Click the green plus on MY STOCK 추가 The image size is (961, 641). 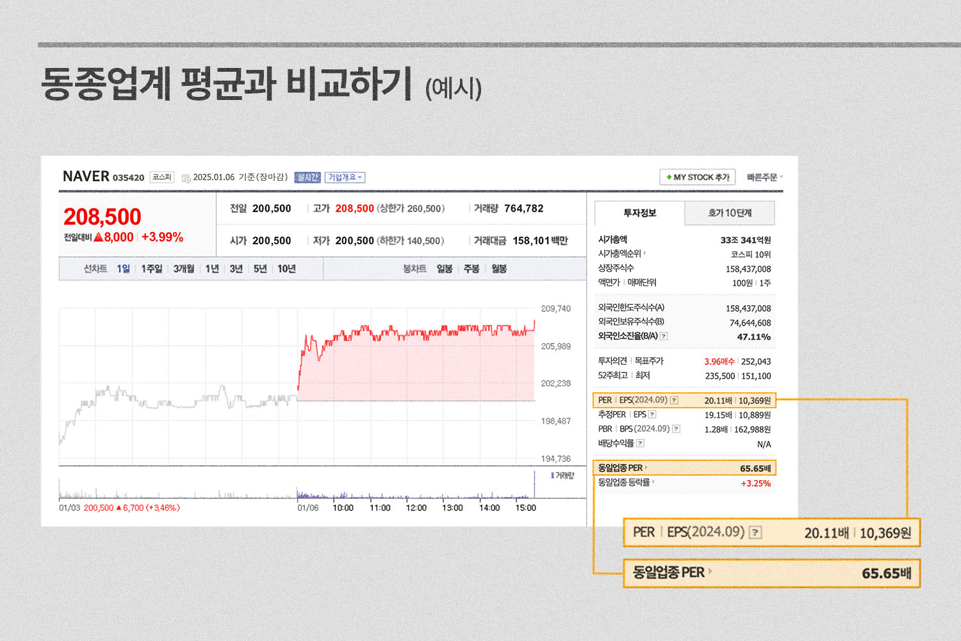(x=669, y=178)
